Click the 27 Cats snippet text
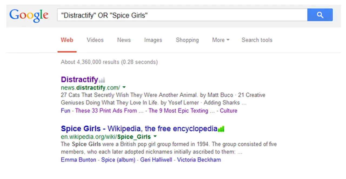The image size is (346, 179). click(163, 99)
